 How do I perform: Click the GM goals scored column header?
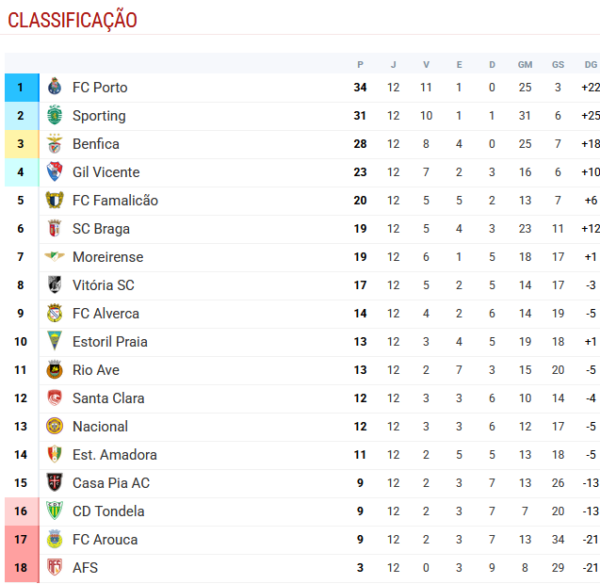tap(525, 64)
